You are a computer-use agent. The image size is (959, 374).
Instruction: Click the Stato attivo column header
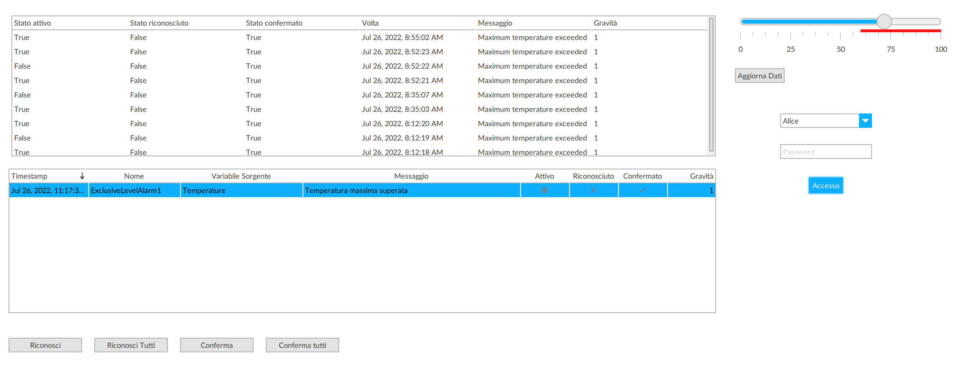coord(33,23)
